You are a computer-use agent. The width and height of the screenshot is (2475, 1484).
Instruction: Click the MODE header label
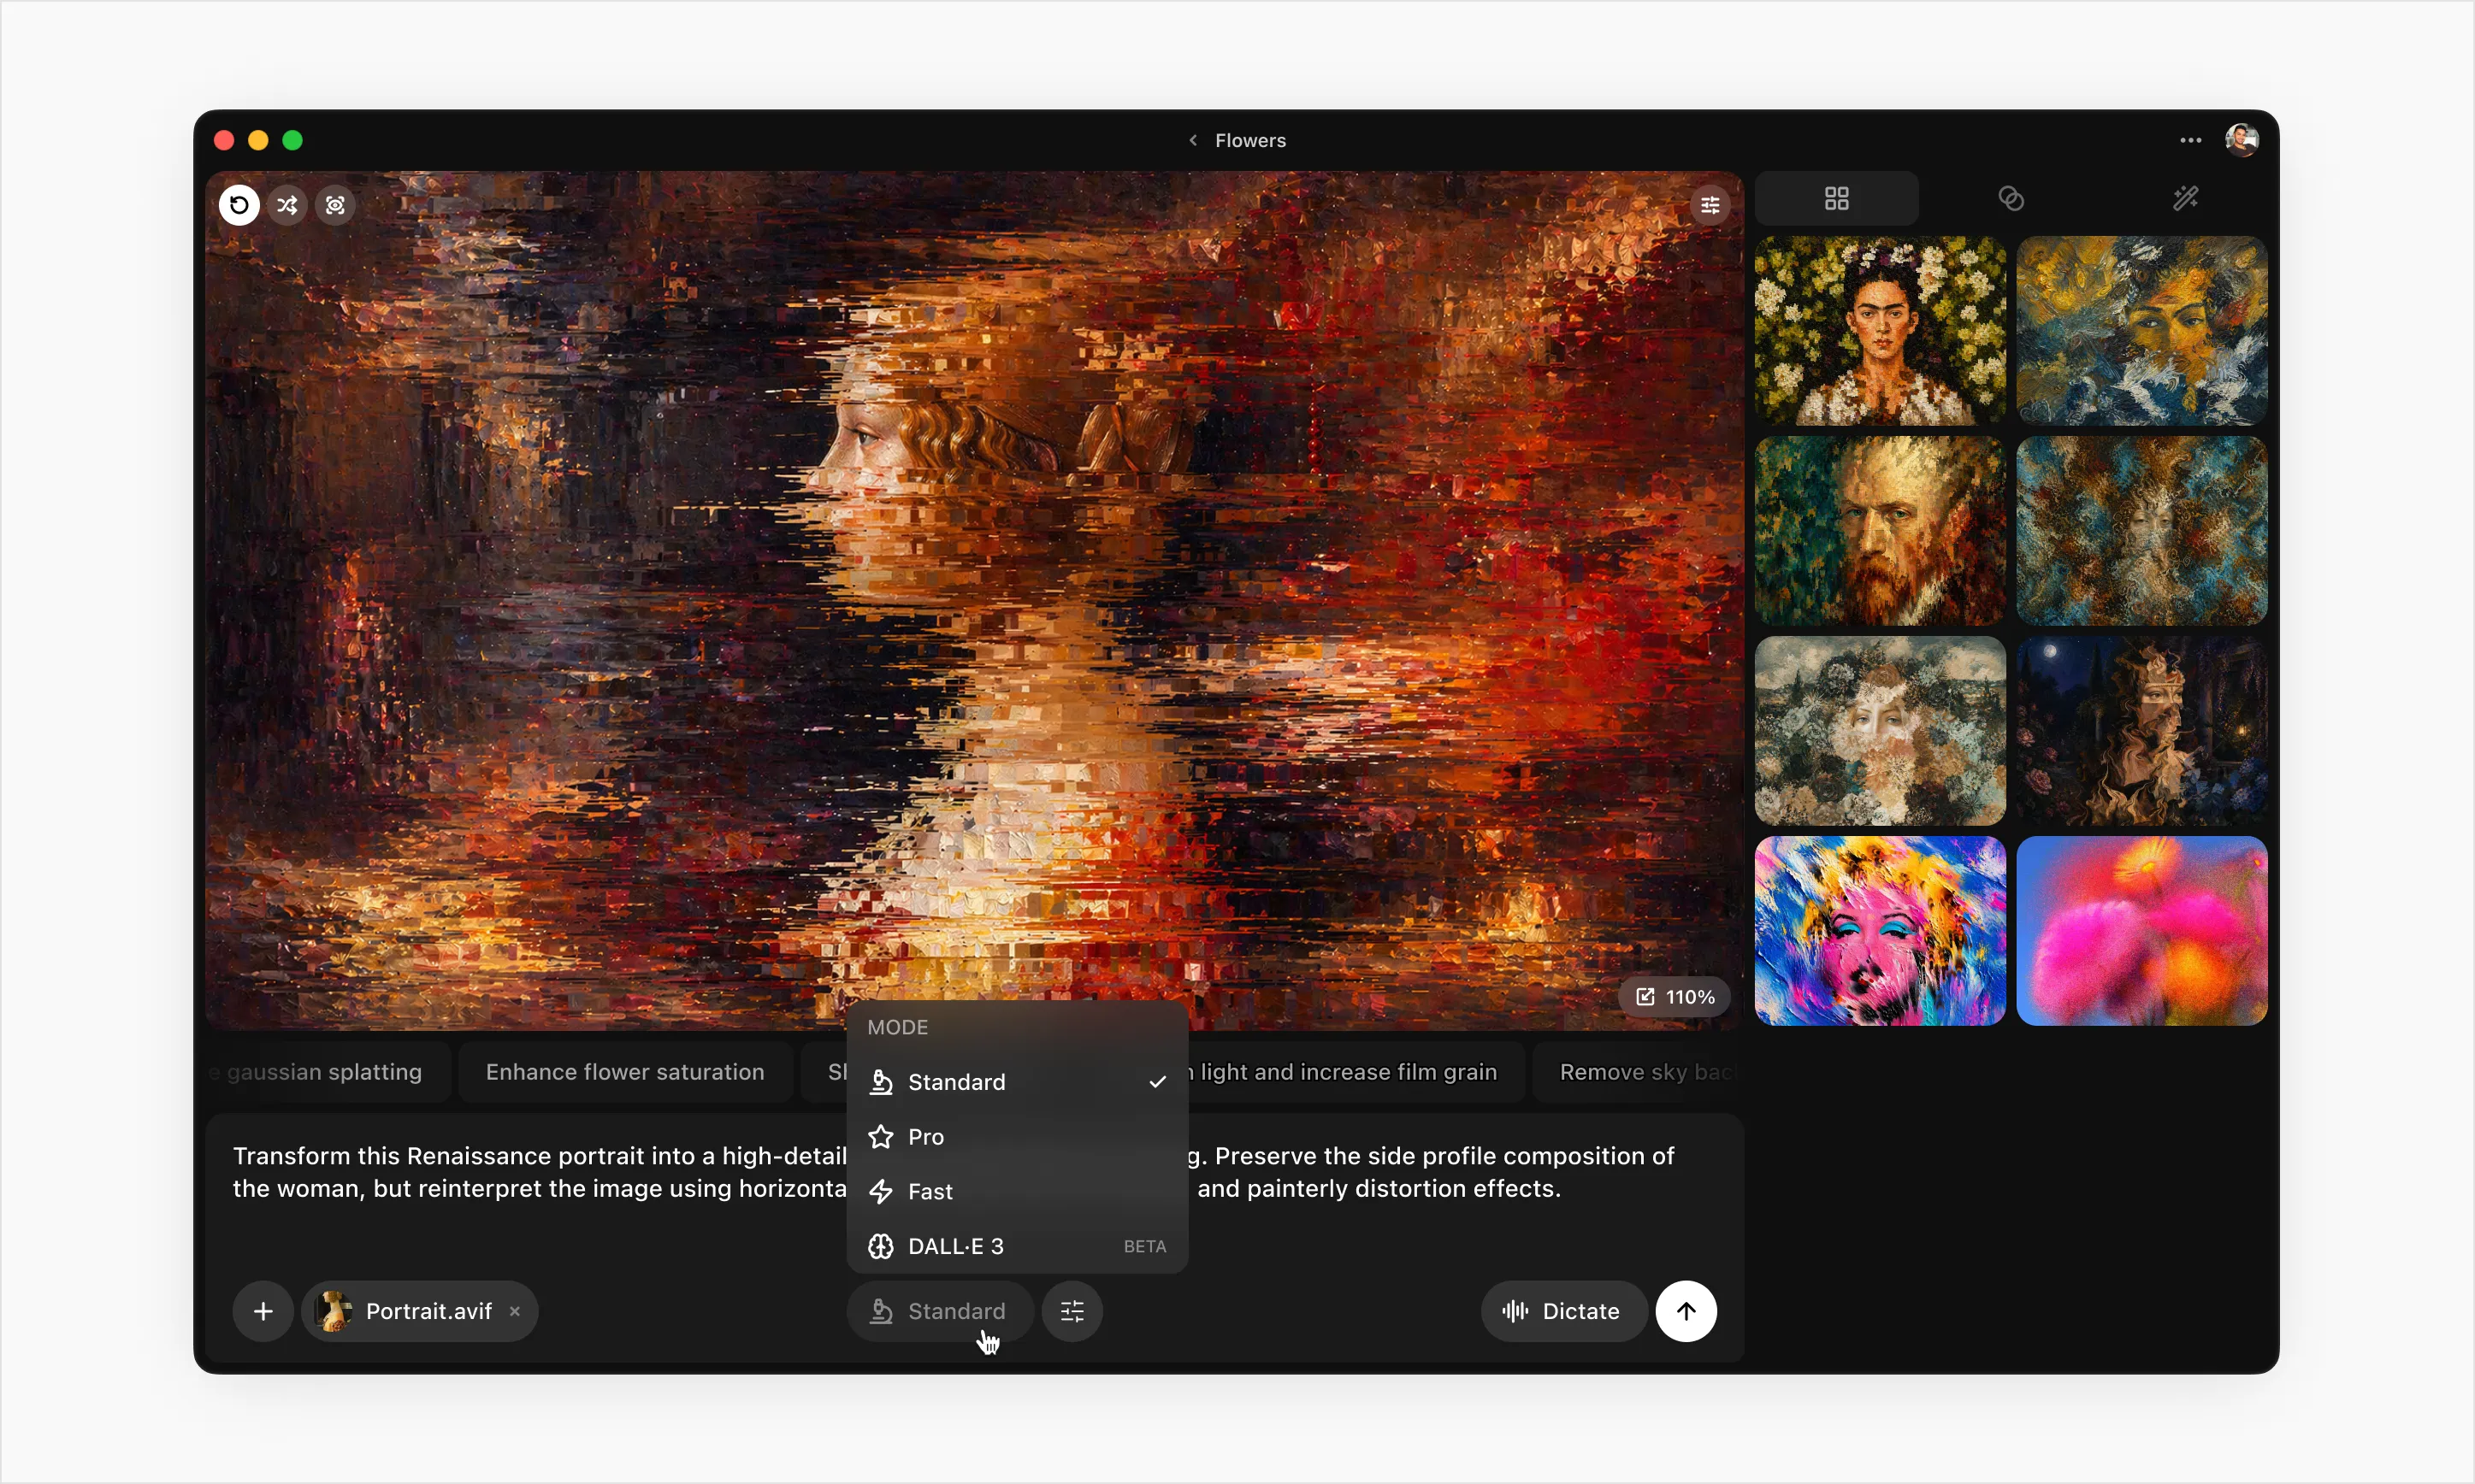pos(897,1027)
